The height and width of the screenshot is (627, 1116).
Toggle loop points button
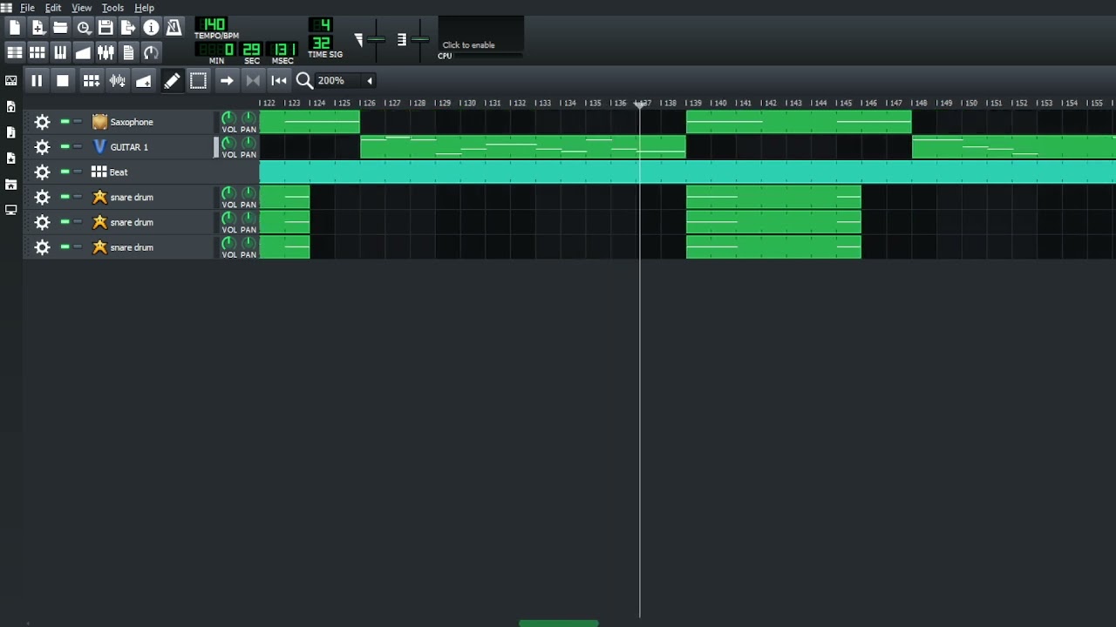pos(253,80)
